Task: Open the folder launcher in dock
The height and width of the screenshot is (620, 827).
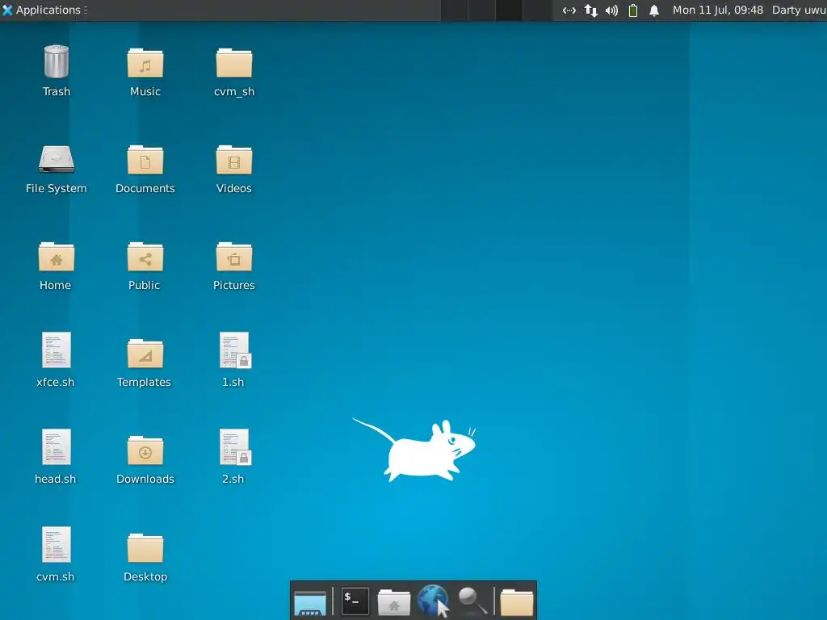Action: [x=516, y=602]
